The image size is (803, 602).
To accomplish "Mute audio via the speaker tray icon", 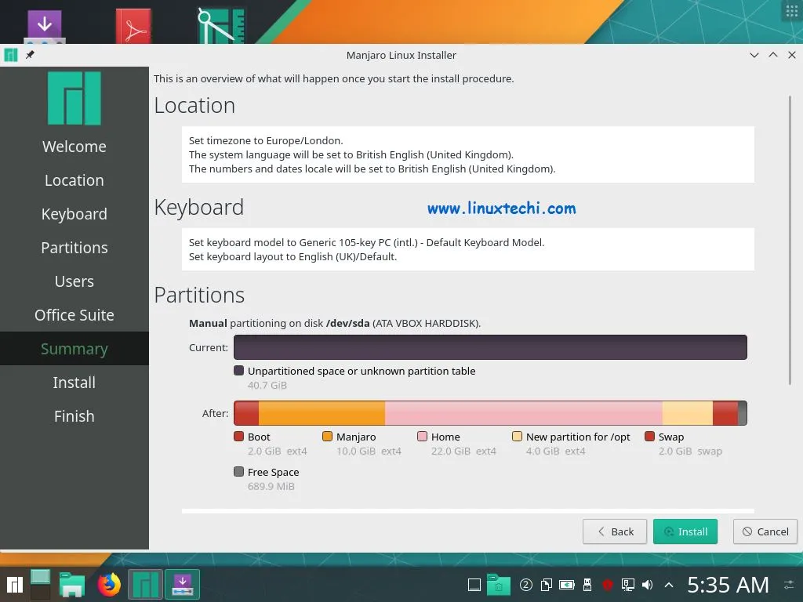I will pos(646,584).
